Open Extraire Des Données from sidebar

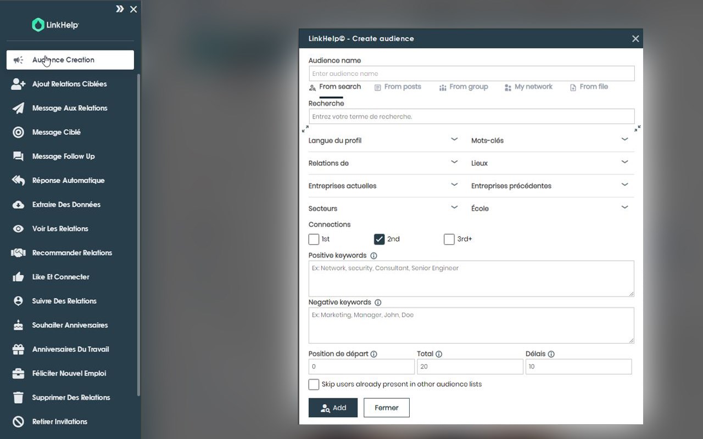tap(70, 205)
